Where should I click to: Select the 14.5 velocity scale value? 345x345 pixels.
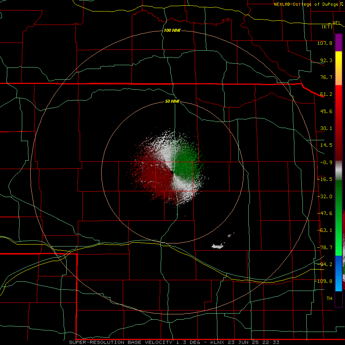(x=326, y=145)
